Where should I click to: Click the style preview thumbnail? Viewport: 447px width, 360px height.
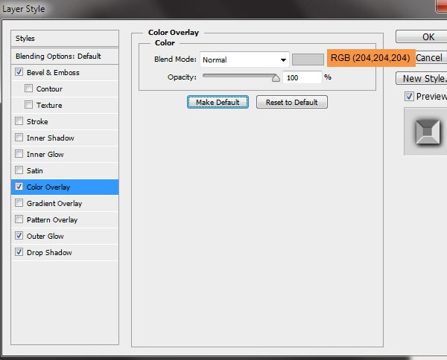[x=426, y=132]
